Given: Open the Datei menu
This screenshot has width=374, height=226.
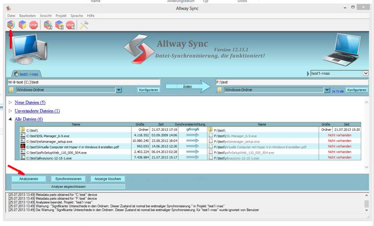Looking at the screenshot, I should (x=11, y=16).
